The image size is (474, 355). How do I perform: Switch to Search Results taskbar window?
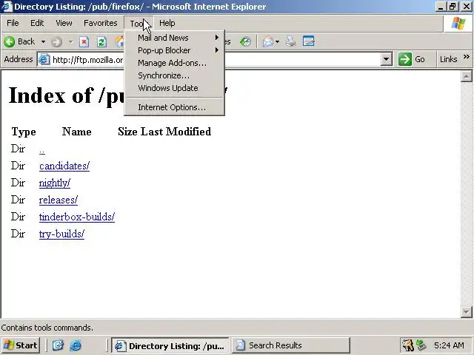(x=290, y=345)
